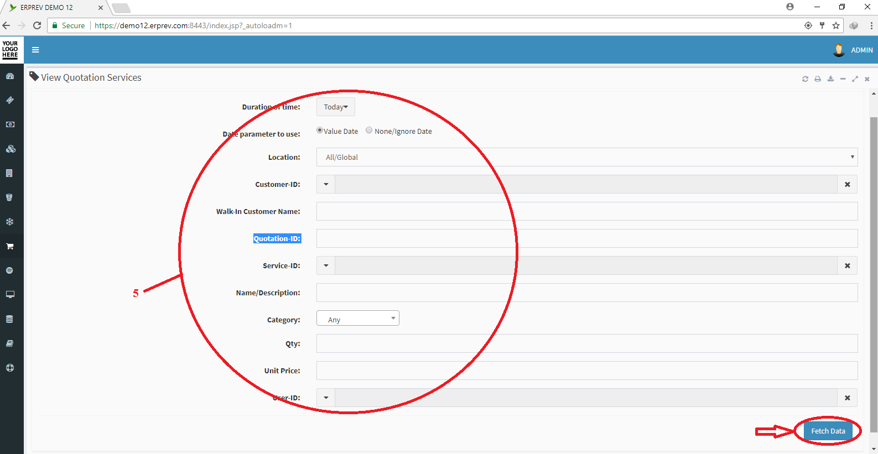Viewport: 878px width, 454px height.
Task: Open the desktop monitor sidebar icon
Action: 10,295
